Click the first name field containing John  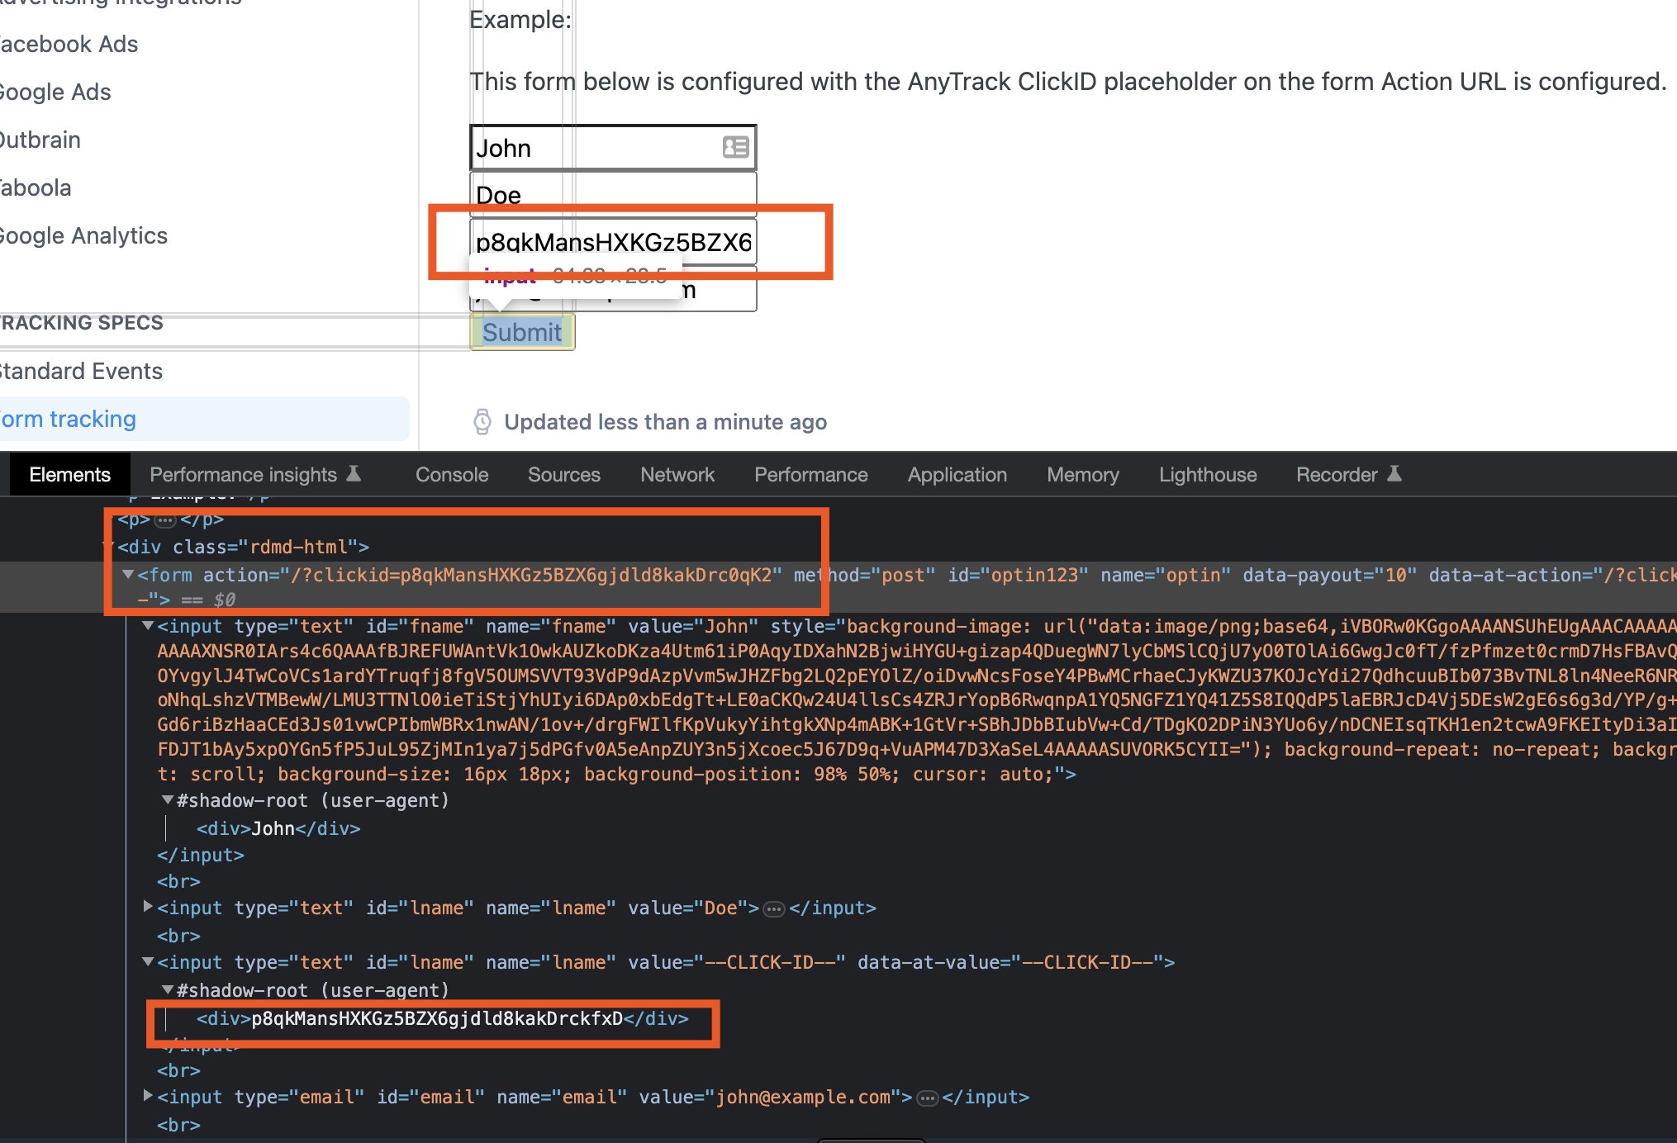(x=613, y=148)
